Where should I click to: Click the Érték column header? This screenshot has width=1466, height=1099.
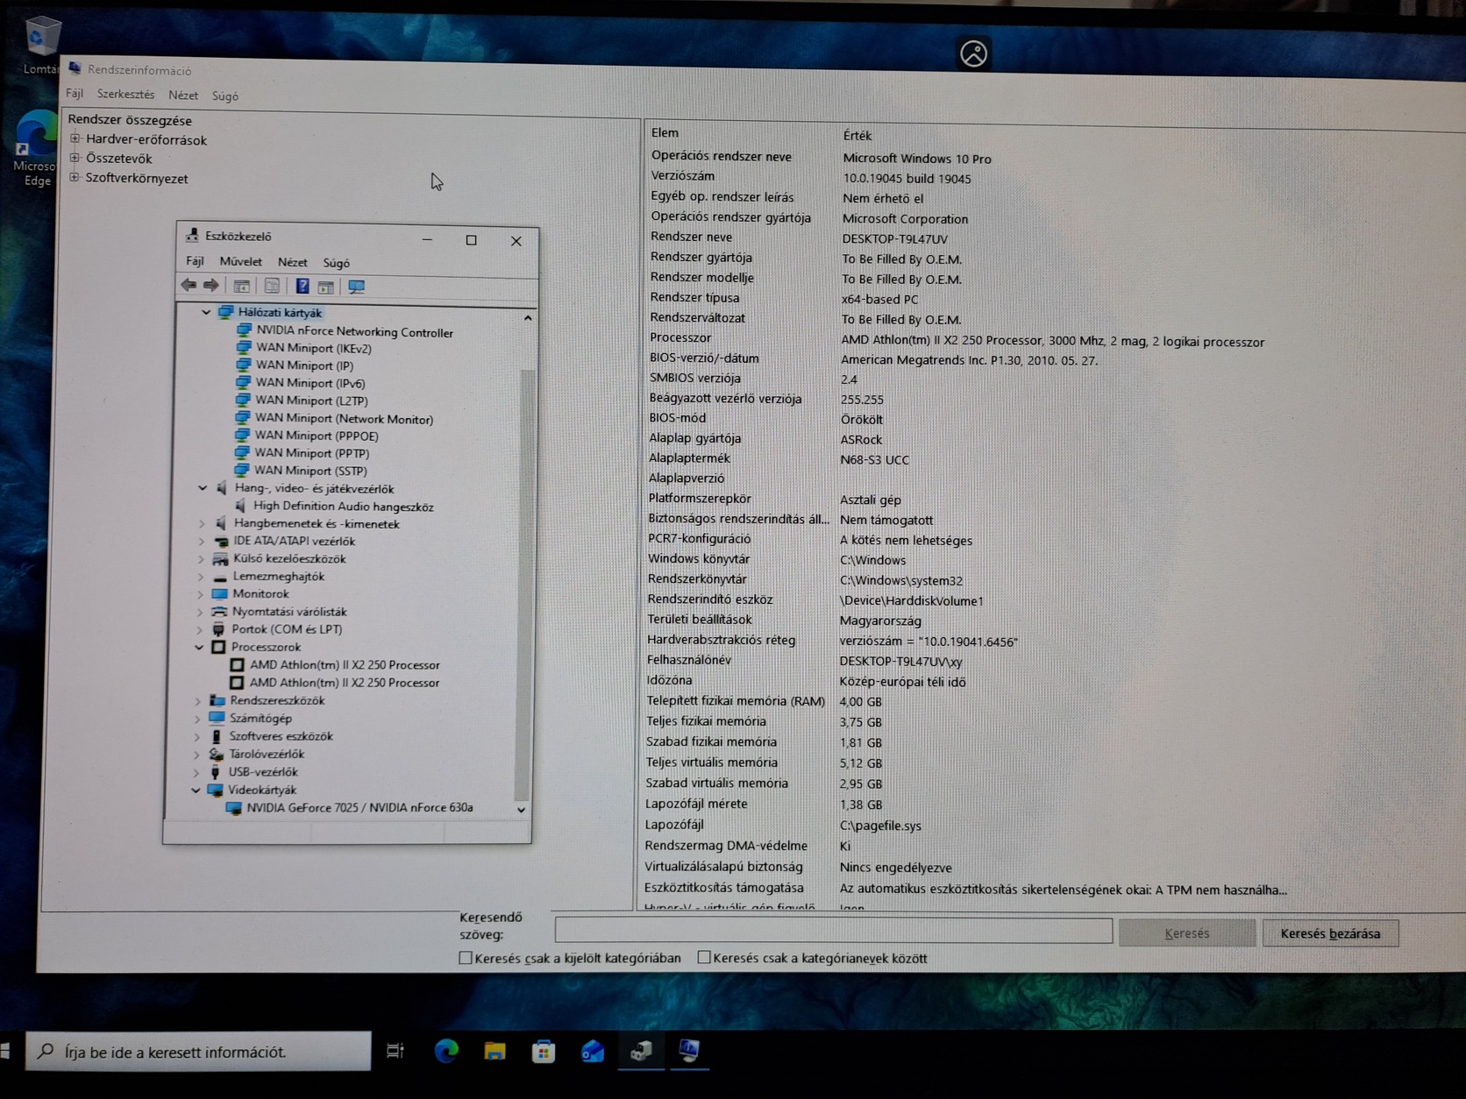pyautogui.click(x=858, y=135)
